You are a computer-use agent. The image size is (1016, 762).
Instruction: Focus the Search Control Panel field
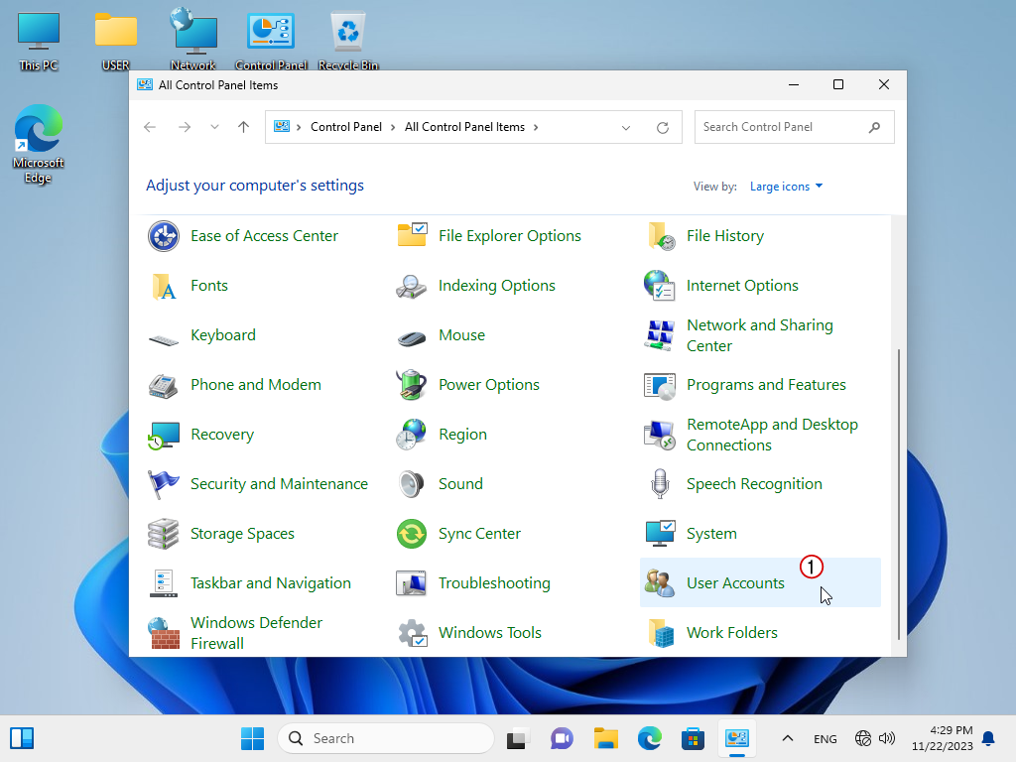pyautogui.click(x=779, y=127)
